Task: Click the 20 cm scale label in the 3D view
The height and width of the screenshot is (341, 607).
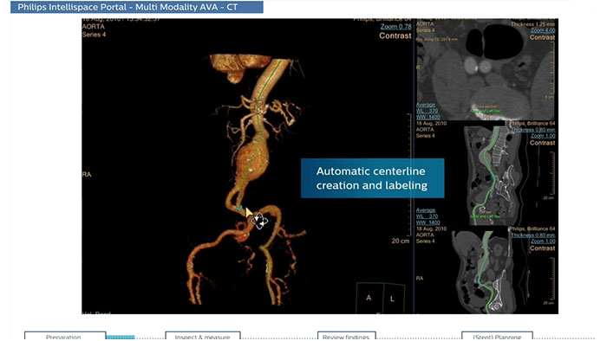Action: (x=401, y=241)
